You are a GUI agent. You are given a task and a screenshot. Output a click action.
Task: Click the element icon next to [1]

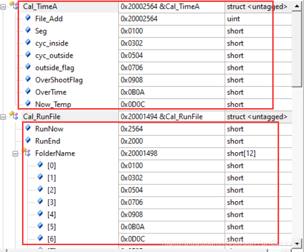tap(40, 177)
